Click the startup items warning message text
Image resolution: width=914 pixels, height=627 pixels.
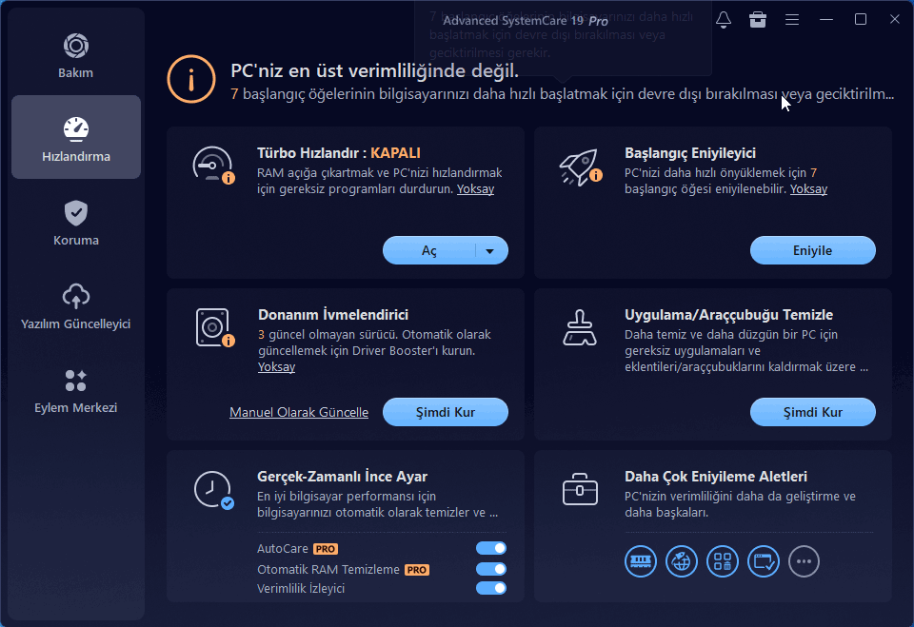pos(562,94)
